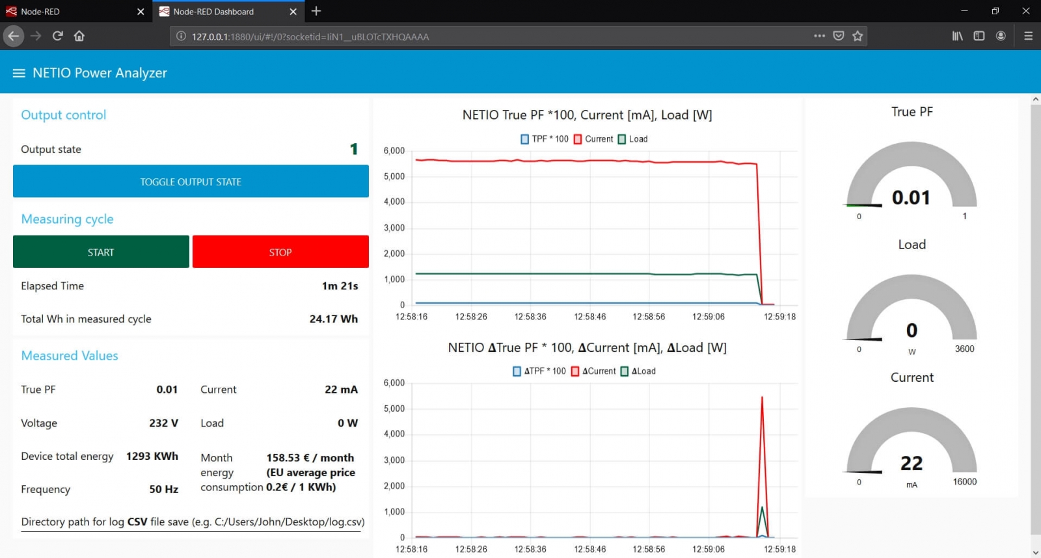Open the dashboard hamburger menu
This screenshot has width=1041, height=558.
[19, 73]
